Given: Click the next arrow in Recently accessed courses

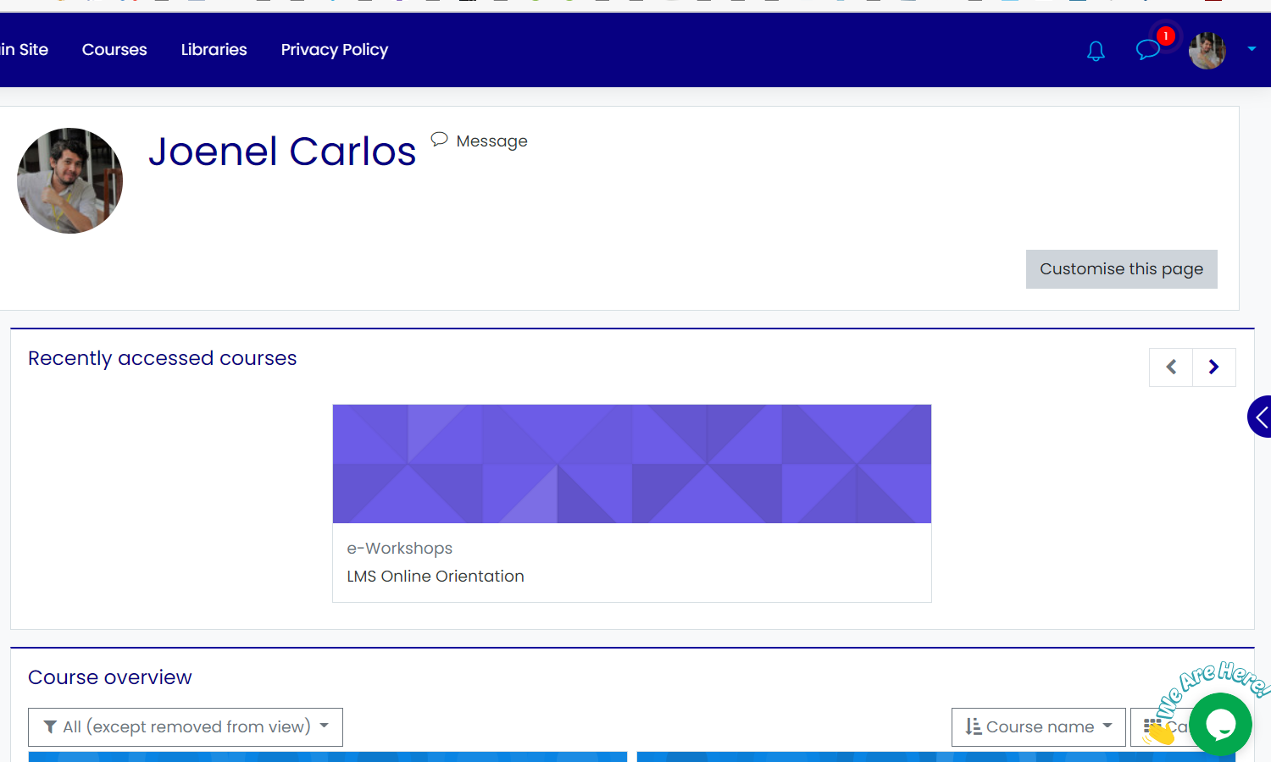Looking at the screenshot, I should pyautogui.click(x=1213, y=367).
